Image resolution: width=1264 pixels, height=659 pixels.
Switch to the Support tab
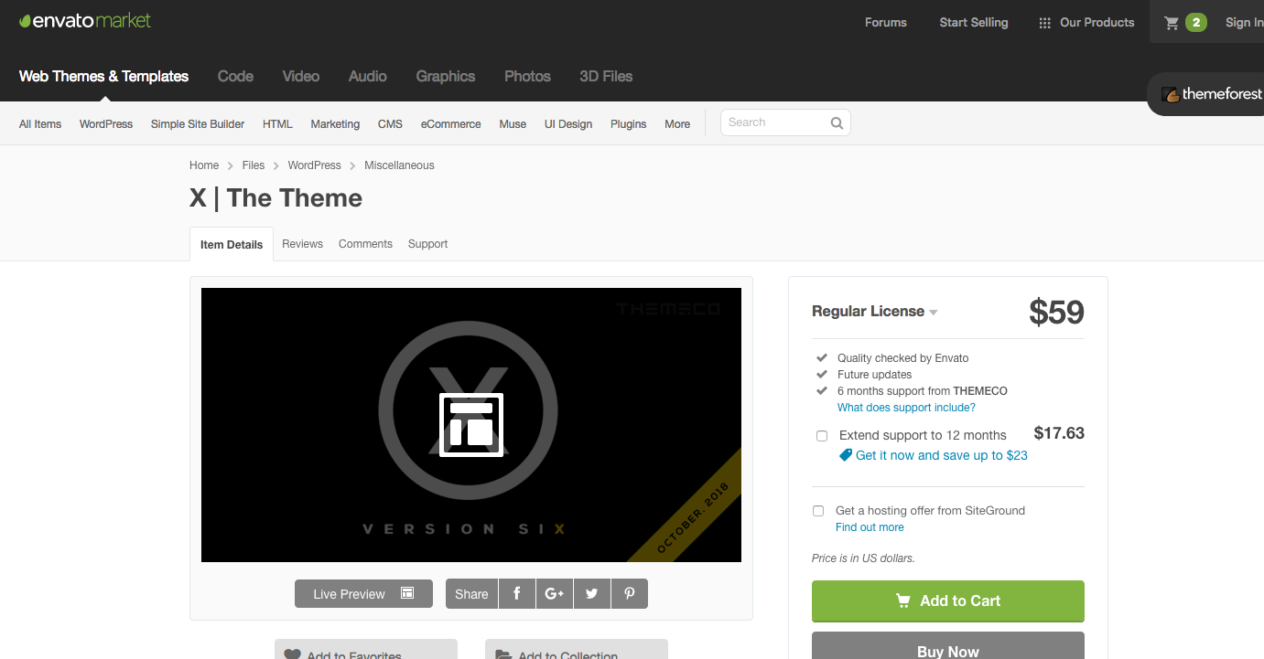point(427,244)
